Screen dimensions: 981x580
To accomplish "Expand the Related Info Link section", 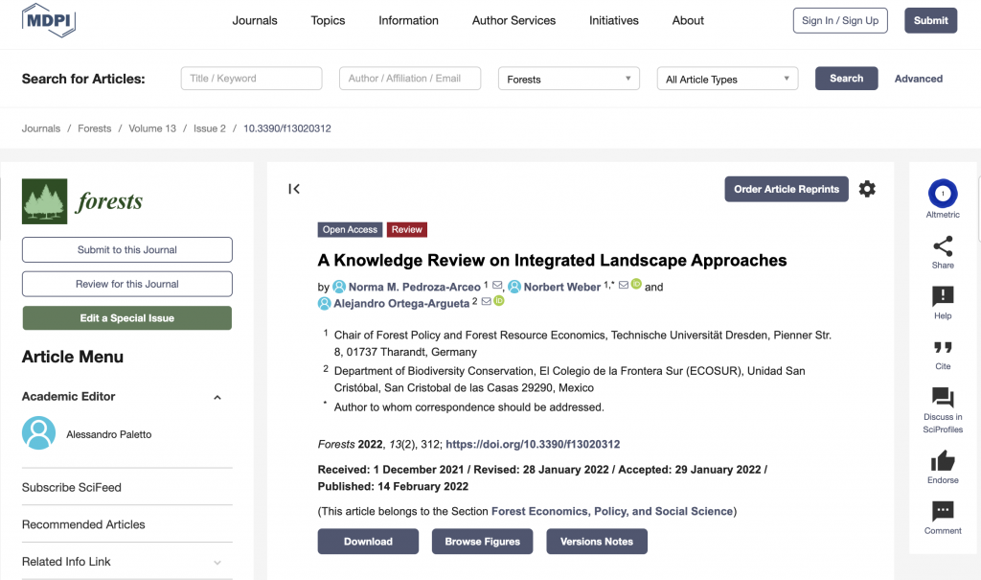I will click(x=217, y=563).
